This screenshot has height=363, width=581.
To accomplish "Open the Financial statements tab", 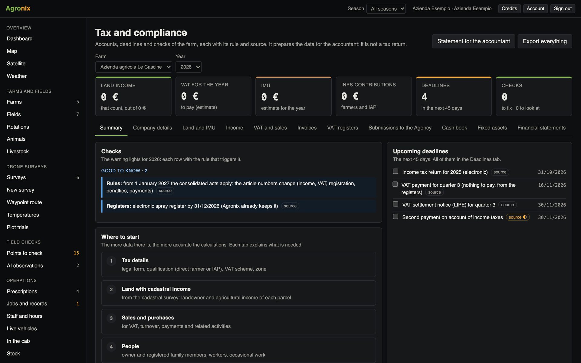I will pos(541,128).
